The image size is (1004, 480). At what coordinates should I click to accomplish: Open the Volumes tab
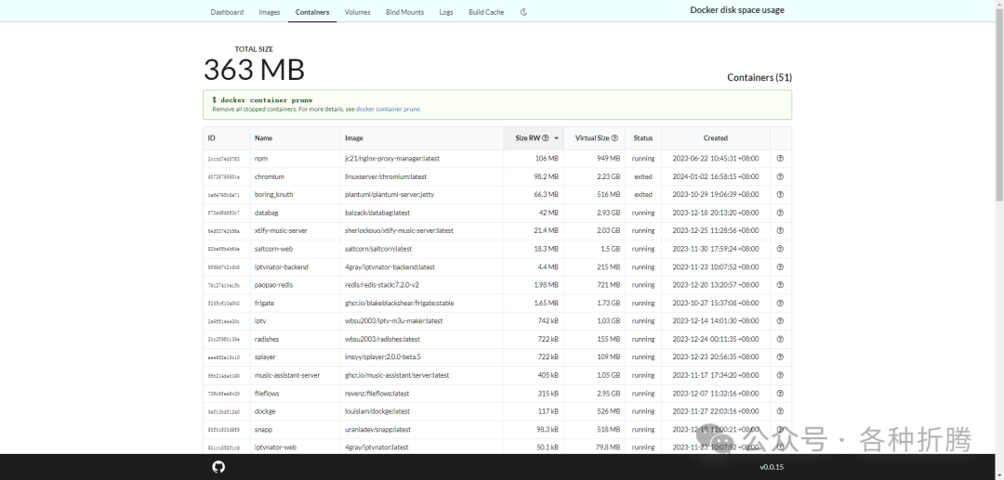tap(357, 12)
